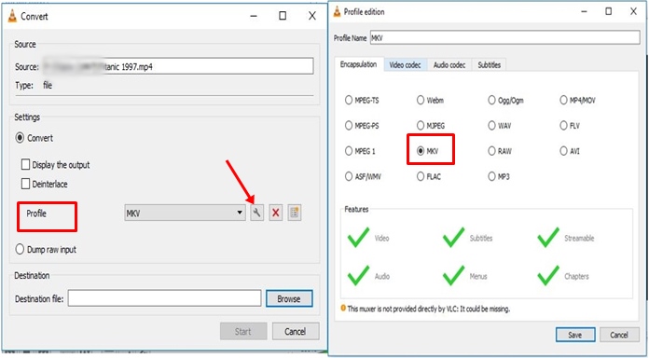
Task: Cancel the Convert dialog
Action: (295, 331)
